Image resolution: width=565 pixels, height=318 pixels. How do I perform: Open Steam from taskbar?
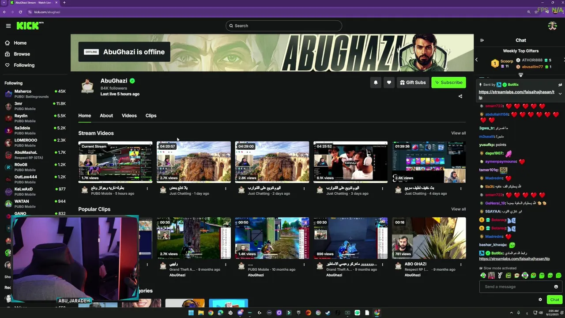[x=328, y=313]
